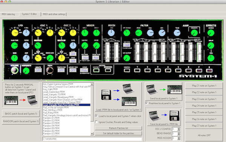
Task: Click the Amp Tone knob
Action: coord(177,33)
